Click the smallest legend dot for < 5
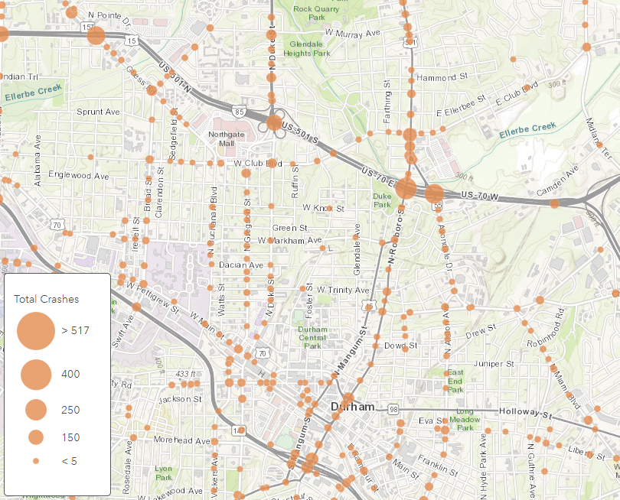Screen dimensions: 620x500 tap(36, 461)
